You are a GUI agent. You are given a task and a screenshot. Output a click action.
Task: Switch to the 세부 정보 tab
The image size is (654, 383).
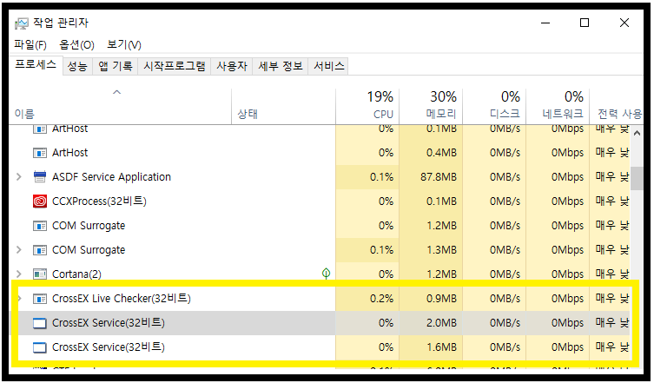coord(281,66)
